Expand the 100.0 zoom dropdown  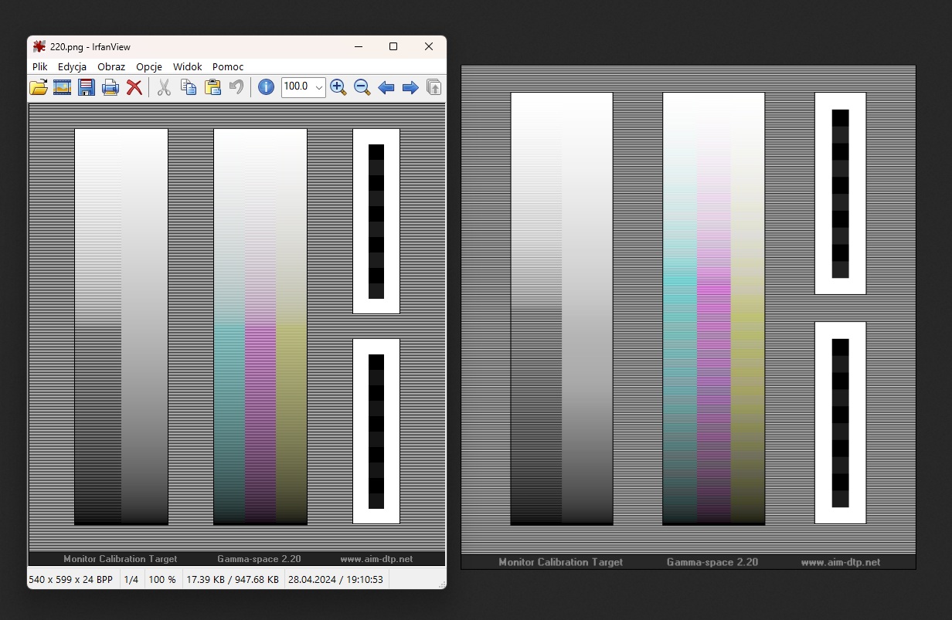pyautogui.click(x=319, y=87)
